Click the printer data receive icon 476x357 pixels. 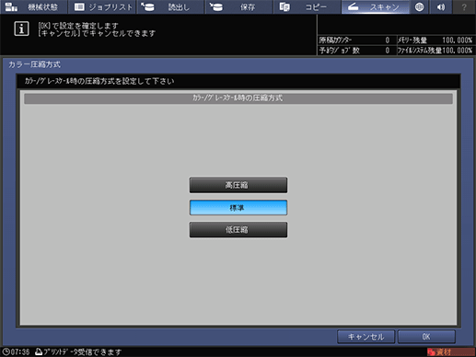pyautogui.click(x=39, y=351)
